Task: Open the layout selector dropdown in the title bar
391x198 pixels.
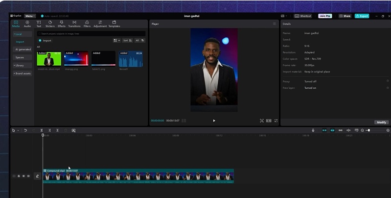Action: pos(284,16)
